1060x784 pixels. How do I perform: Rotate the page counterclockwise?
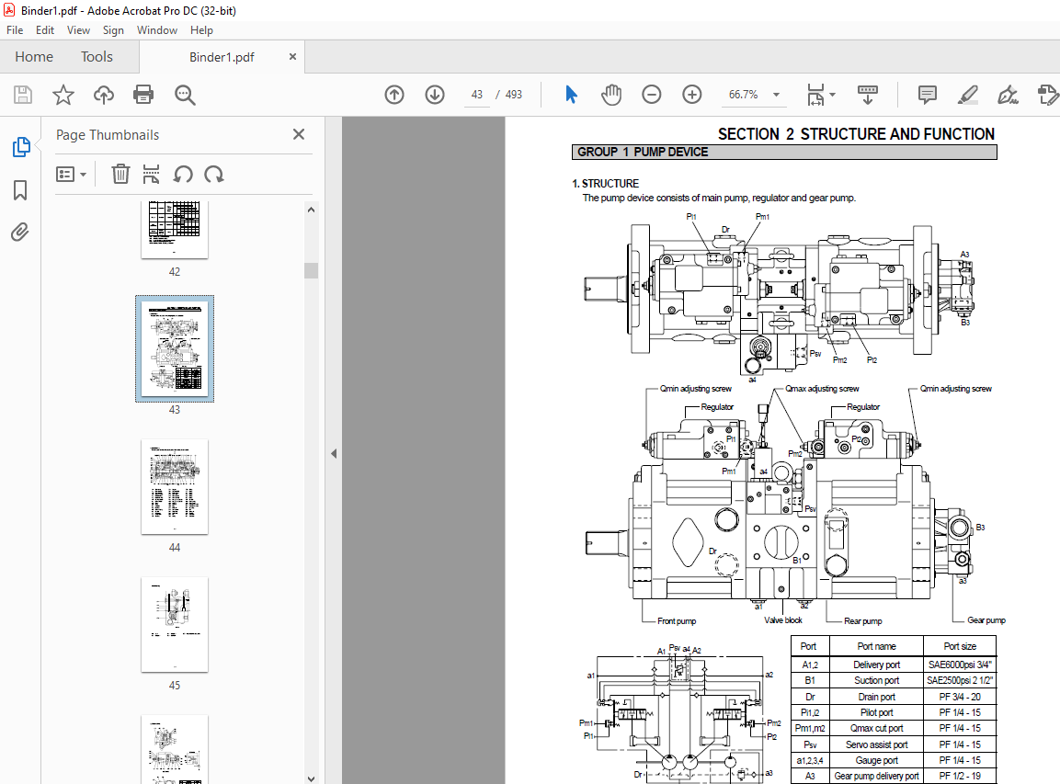tap(183, 175)
